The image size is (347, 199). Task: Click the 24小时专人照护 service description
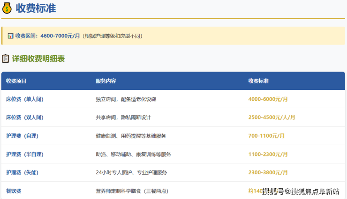[131, 172]
